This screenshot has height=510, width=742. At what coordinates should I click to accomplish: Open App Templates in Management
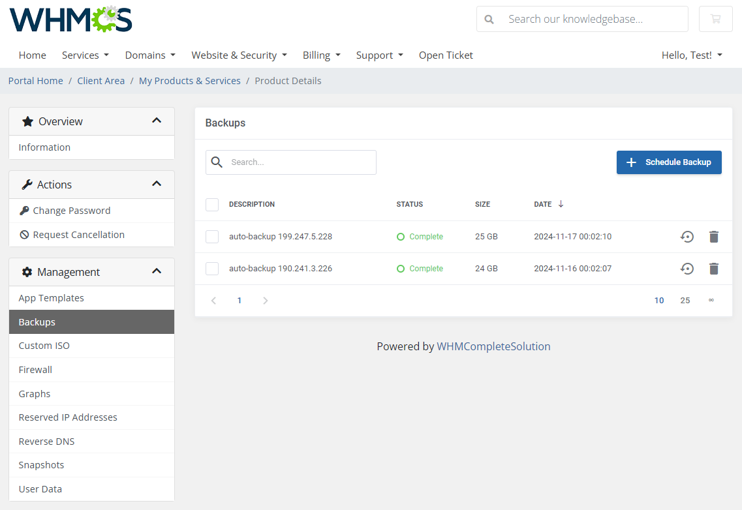(92, 298)
